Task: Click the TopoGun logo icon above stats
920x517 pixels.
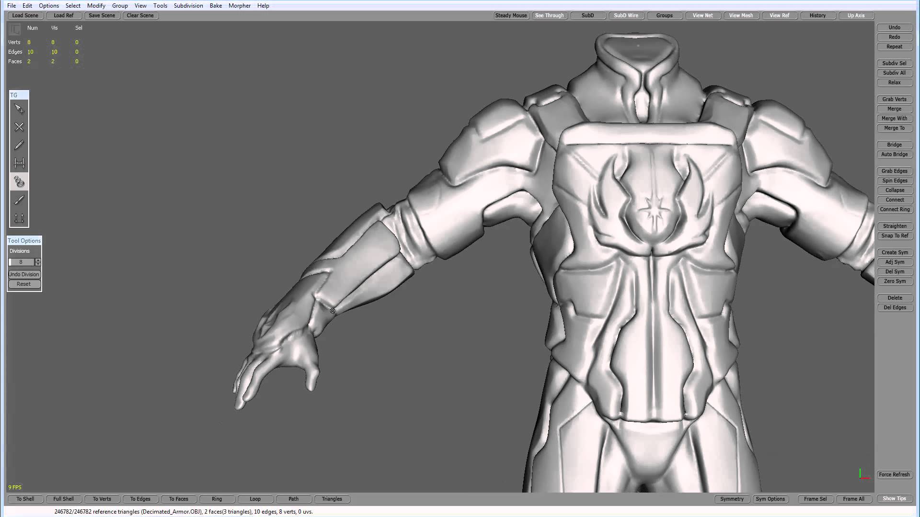Action: (x=14, y=30)
